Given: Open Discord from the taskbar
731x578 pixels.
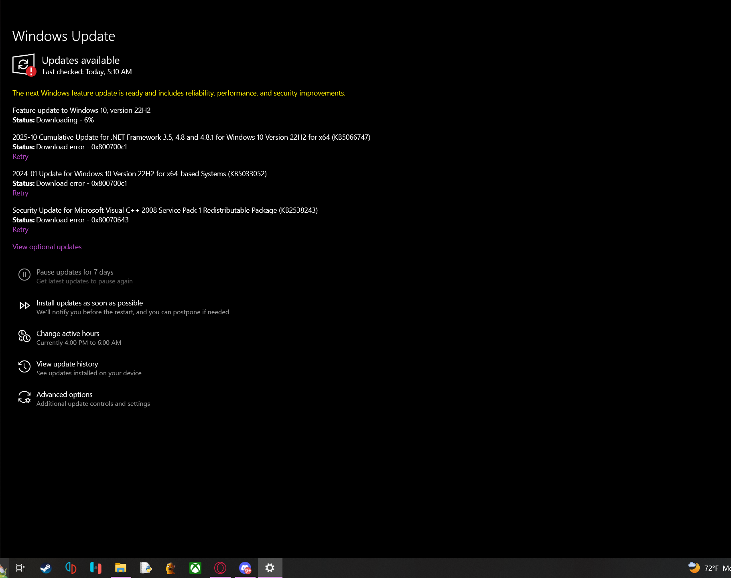Looking at the screenshot, I should (245, 568).
